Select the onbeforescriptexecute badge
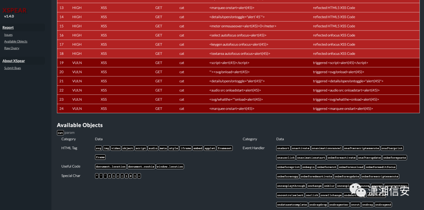This screenshot has height=210, width=424. [x=380, y=177]
